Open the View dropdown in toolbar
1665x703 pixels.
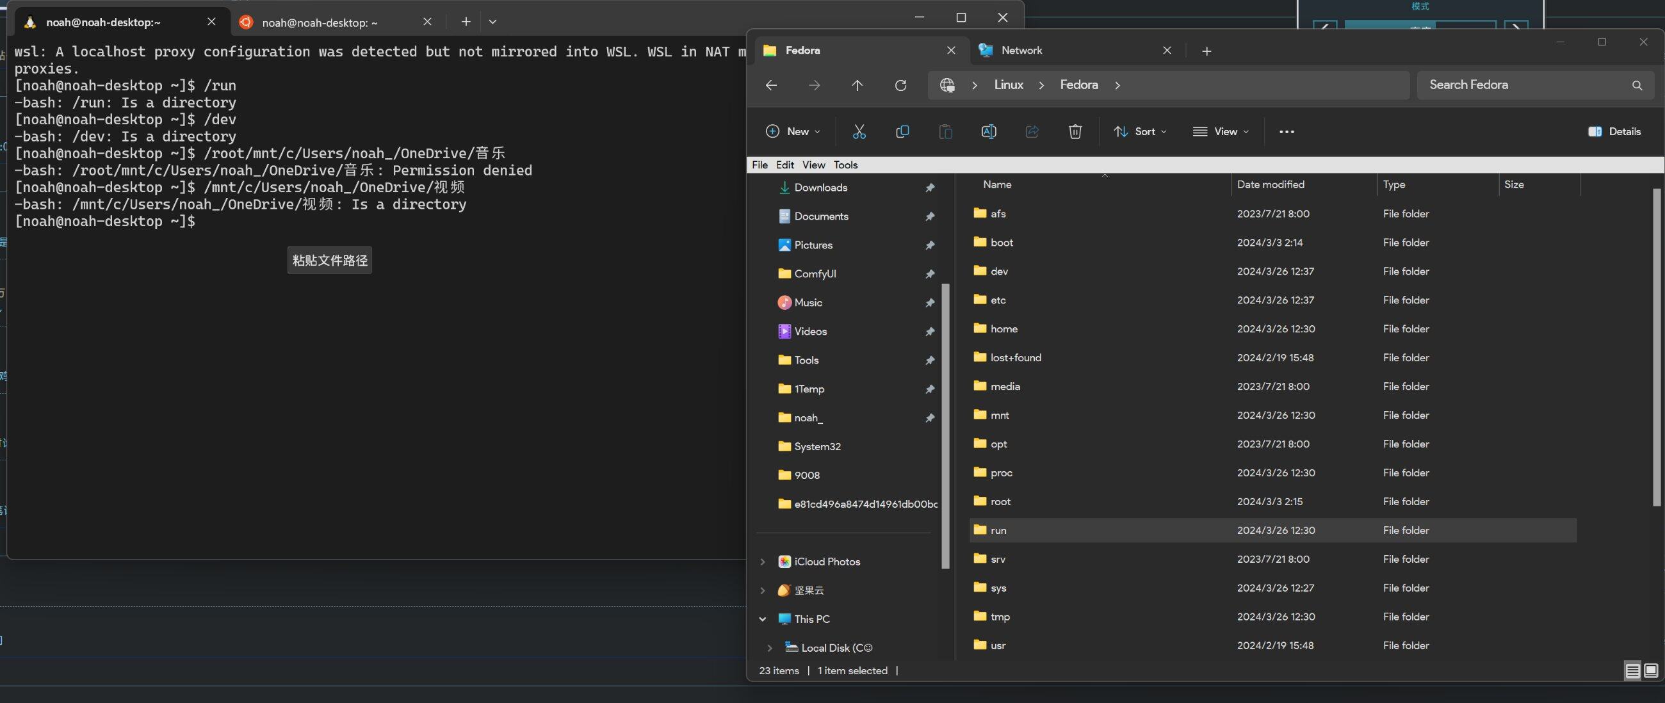coord(1221,131)
